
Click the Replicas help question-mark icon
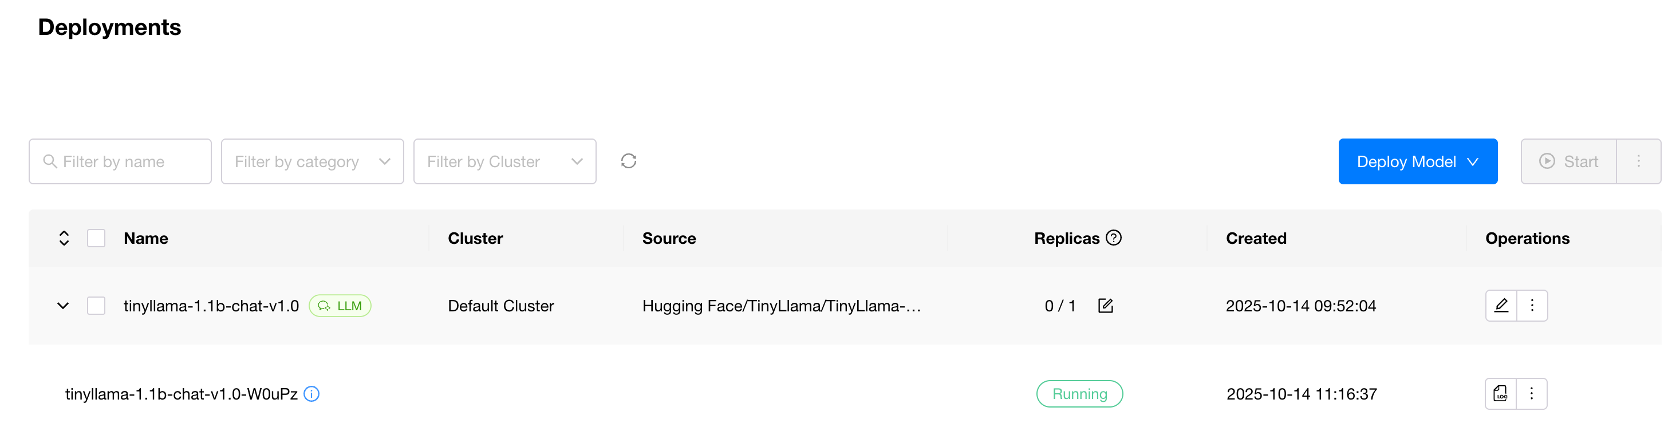[x=1113, y=238]
